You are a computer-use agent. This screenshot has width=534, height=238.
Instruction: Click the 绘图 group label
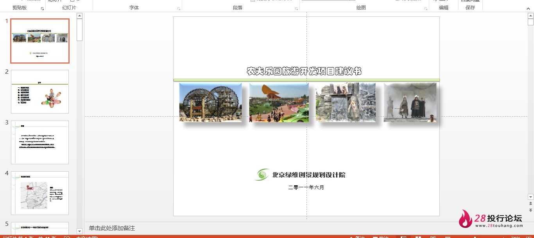361,8
